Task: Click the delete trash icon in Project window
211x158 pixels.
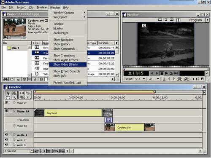Action: tap(24, 79)
